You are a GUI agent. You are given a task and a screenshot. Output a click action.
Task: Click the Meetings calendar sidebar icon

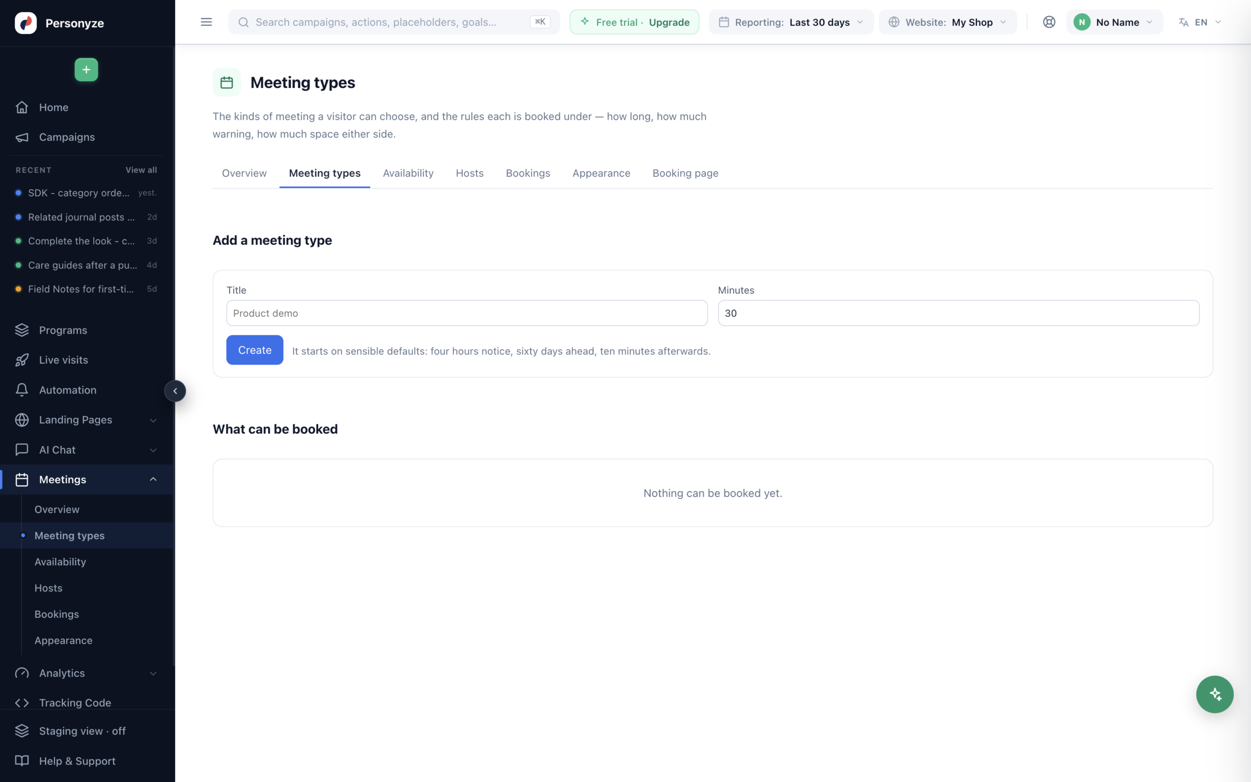(x=22, y=479)
